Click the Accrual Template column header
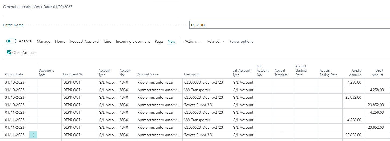This screenshot has height=141, width=390. 281,72
